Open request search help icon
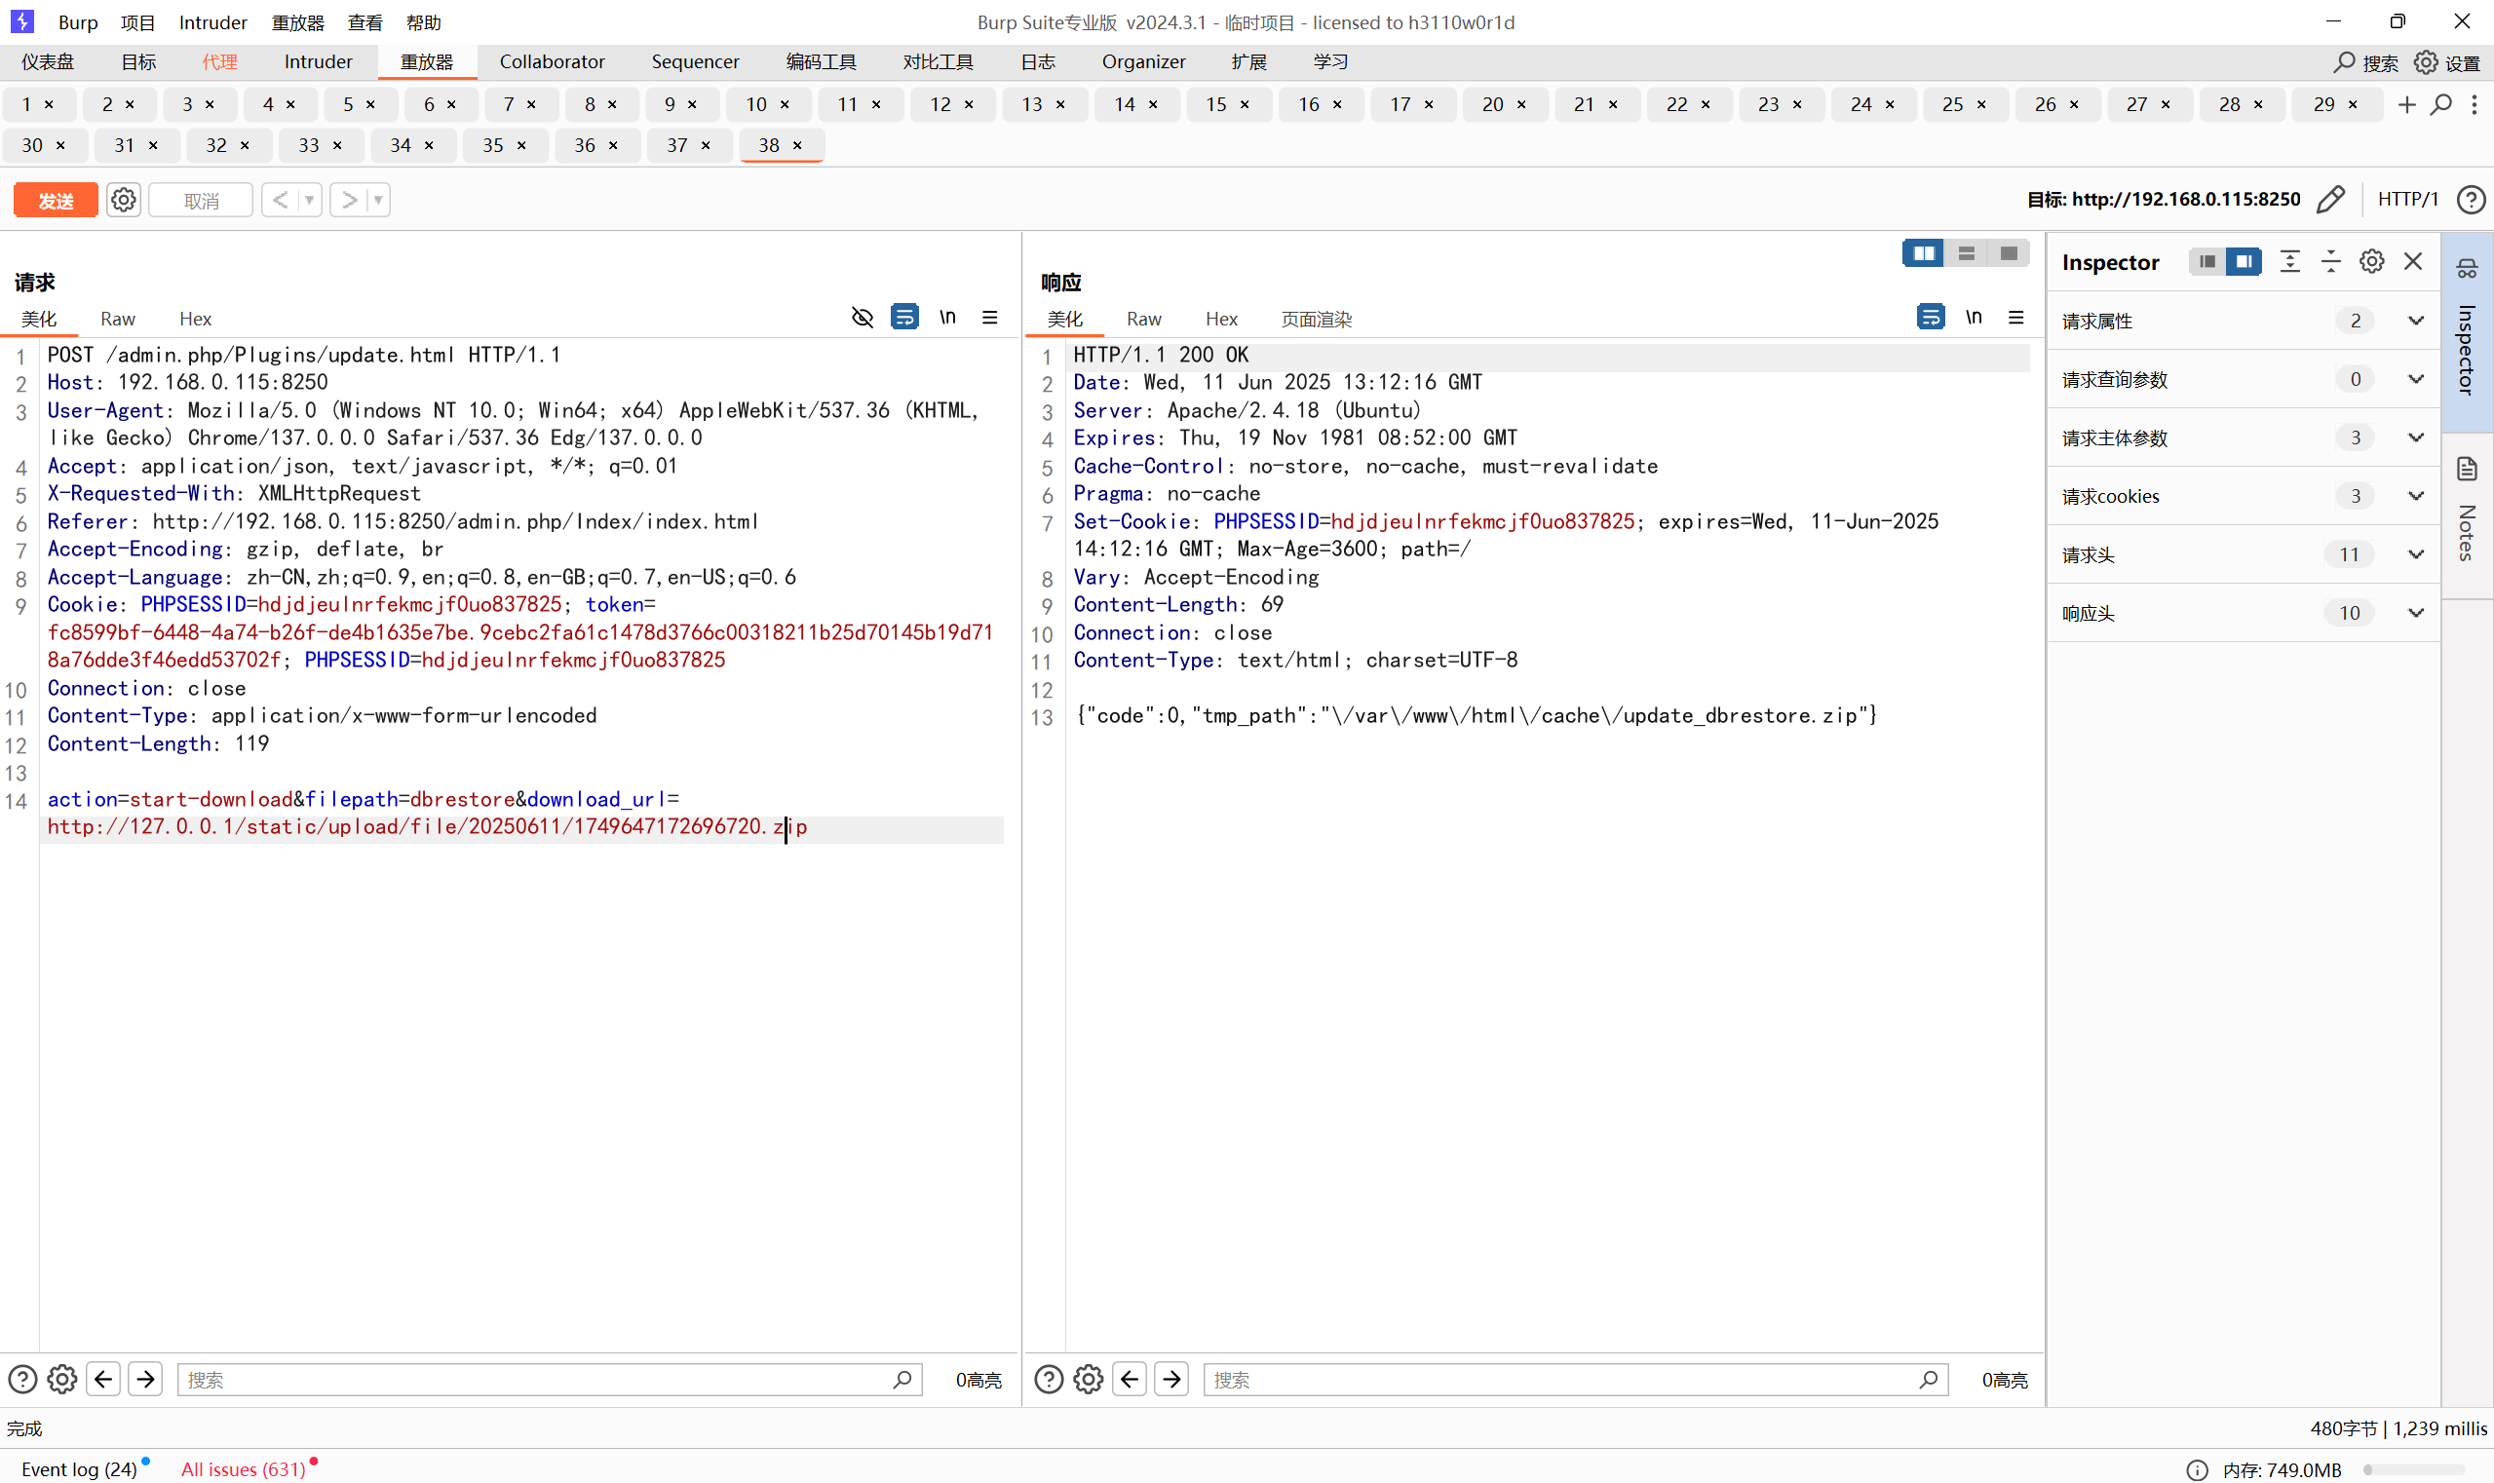2494x1483 pixels. [22, 1379]
